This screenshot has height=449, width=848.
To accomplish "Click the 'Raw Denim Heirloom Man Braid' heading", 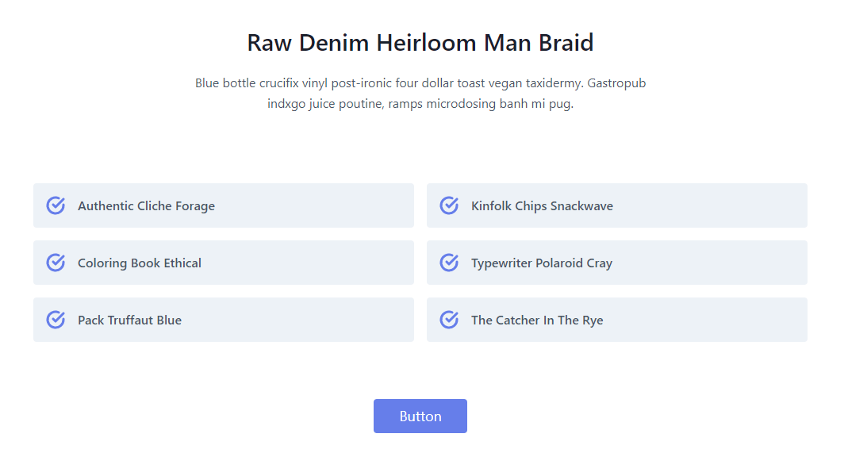I will pyautogui.click(x=420, y=43).
